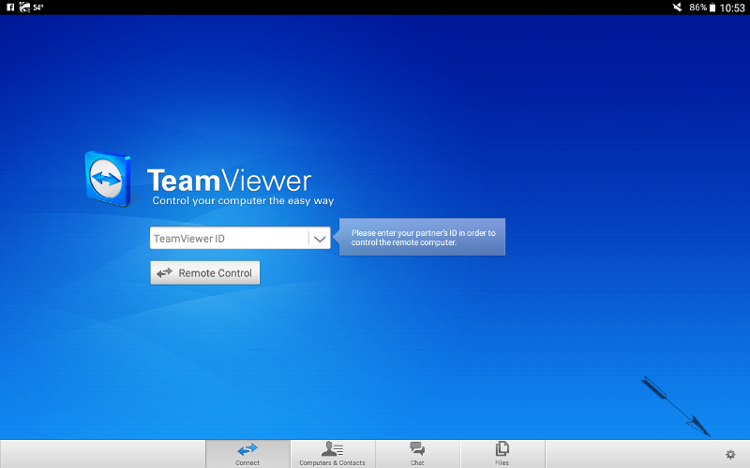Expand the TeamViewer ID dropdown arrow
This screenshot has height=468, width=750.
tap(320, 239)
